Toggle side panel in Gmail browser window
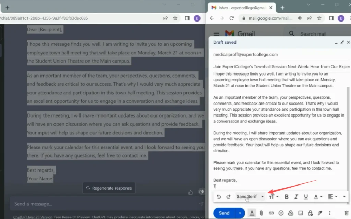351x219 pixels. point(331,18)
